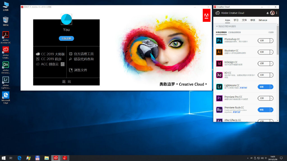Open the three-dot options menu
This screenshot has height=161, width=287.
pos(277,13)
